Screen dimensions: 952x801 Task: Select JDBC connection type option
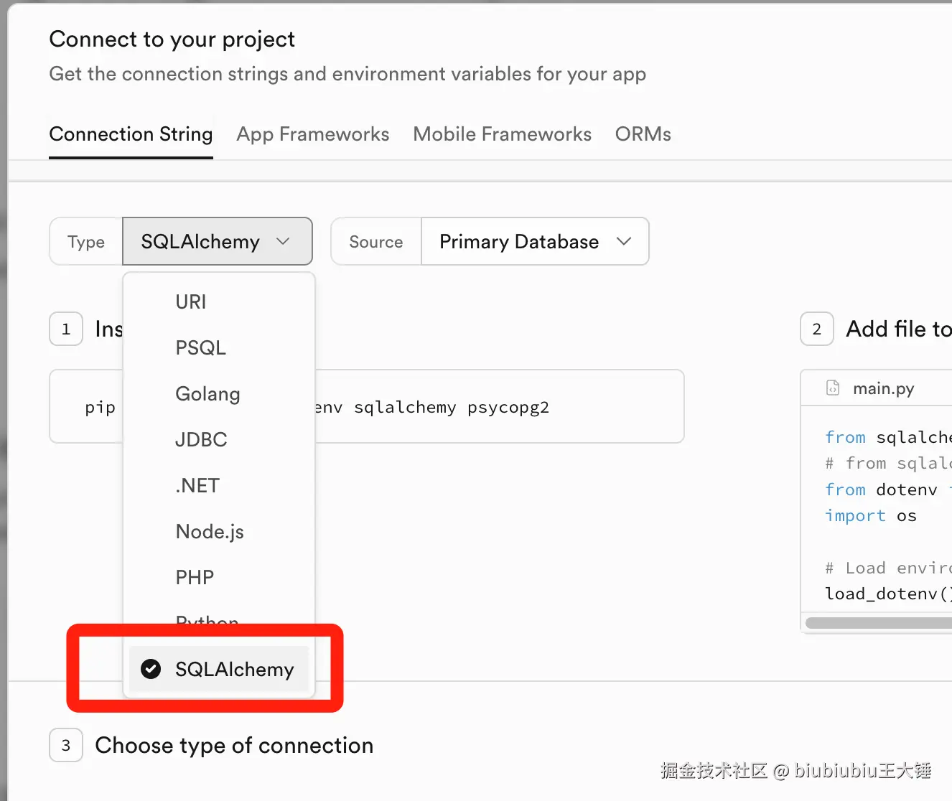[201, 439]
